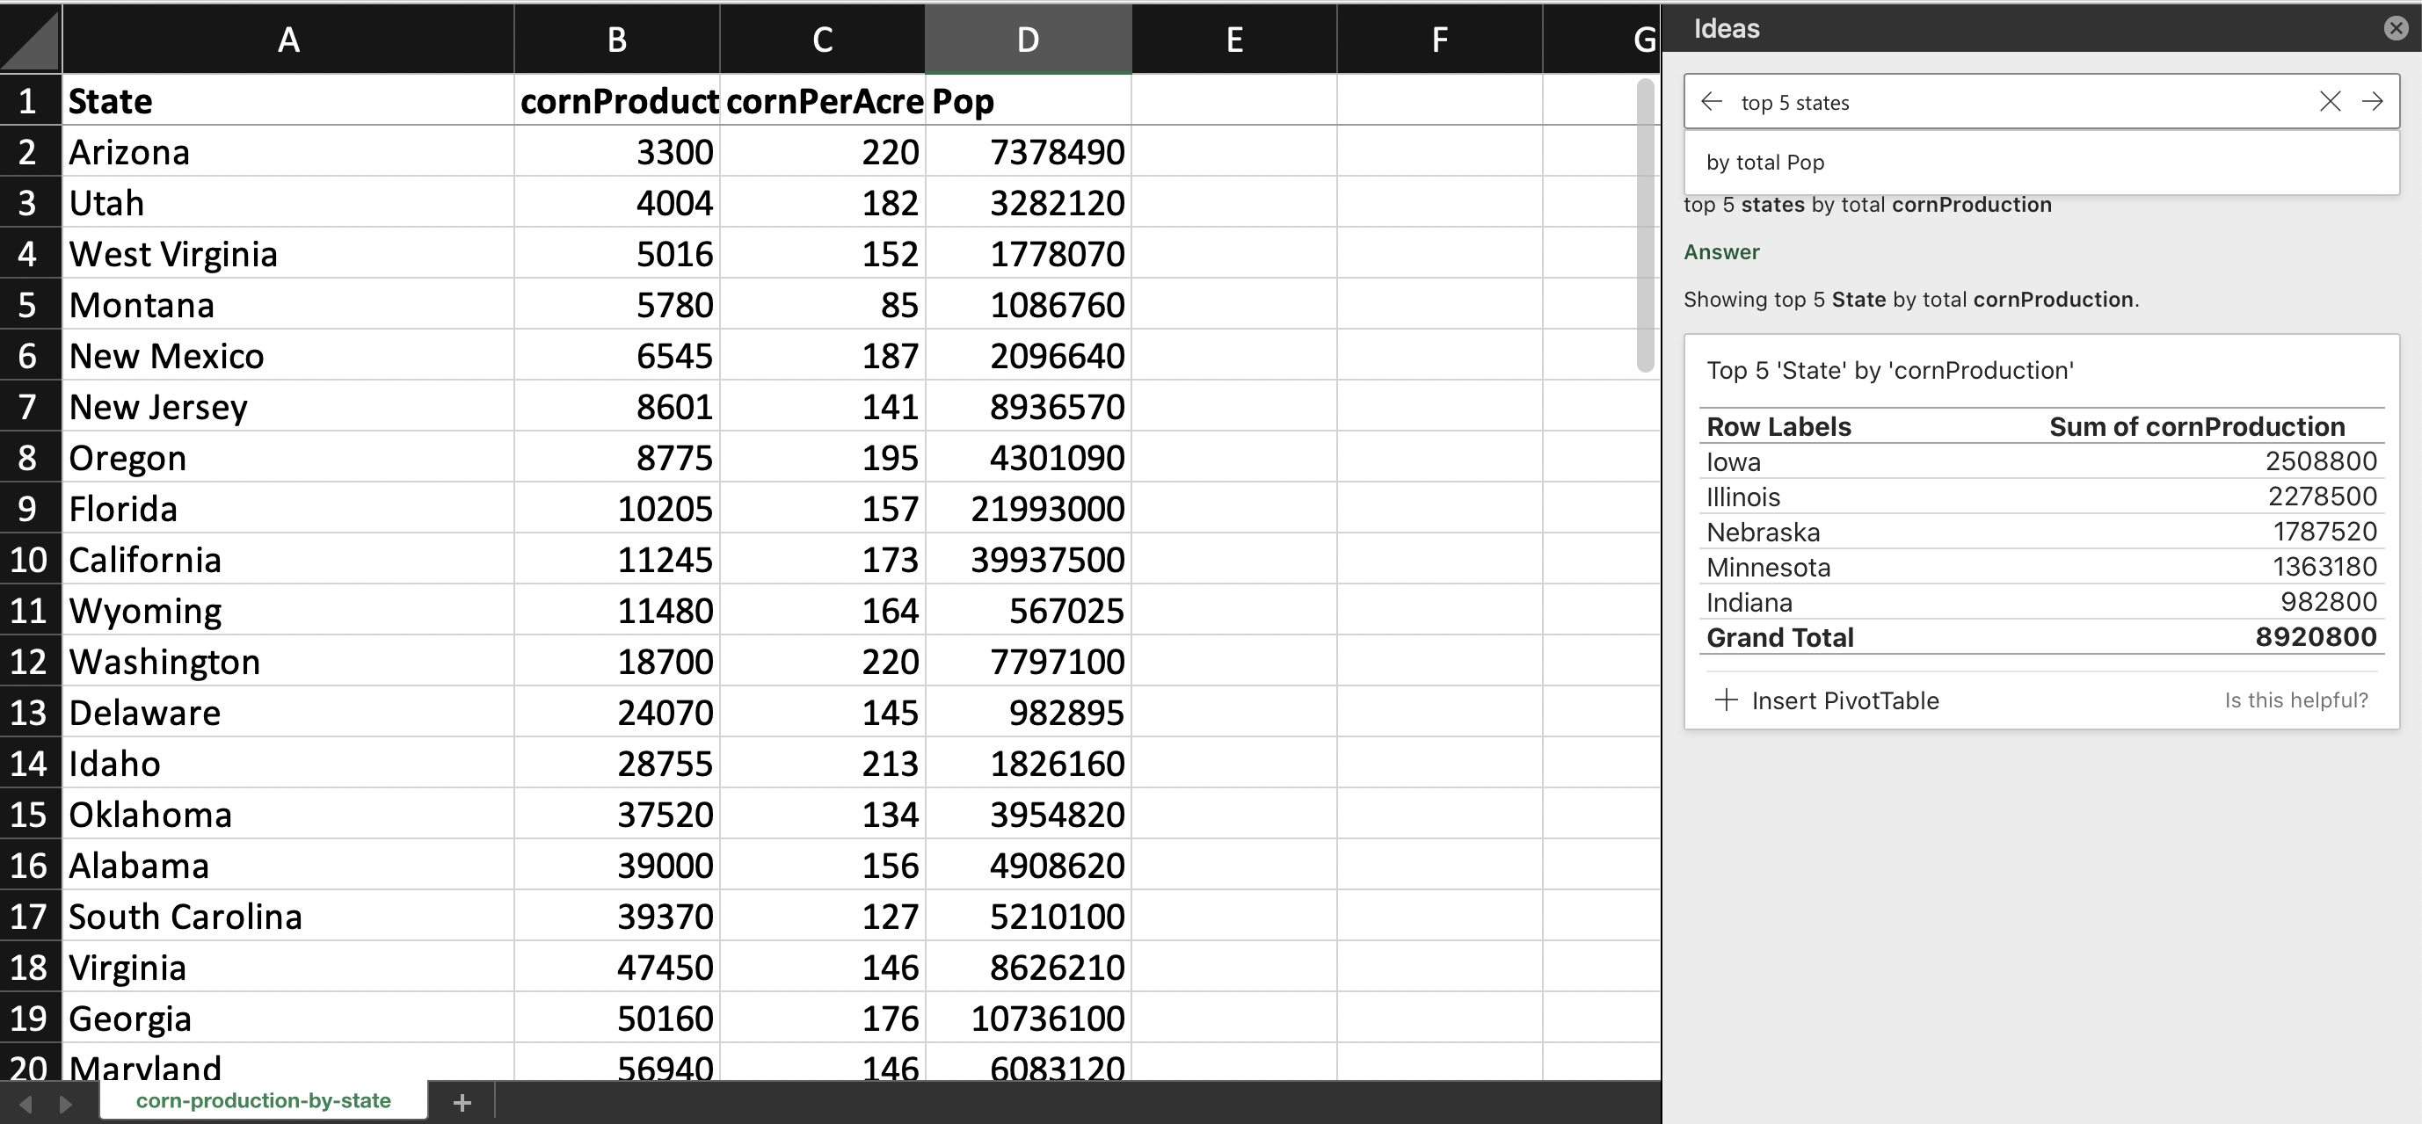The width and height of the screenshot is (2422, 1124).
Task: Close the Ideas pane
Action: click(2396, 28)
